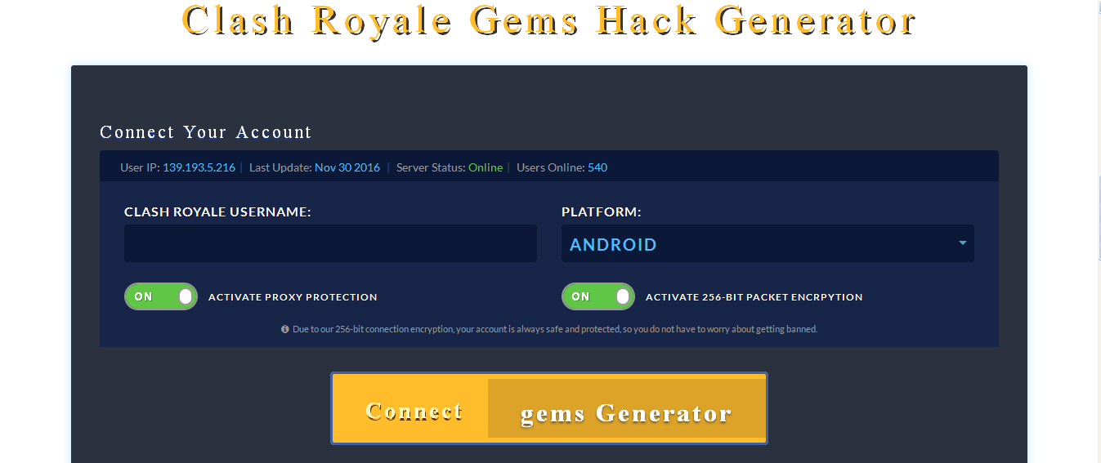Viewport: 1101px width, 463px height.
Task: Click the Server Status Online text
Action: pyautogui.click(x=486, y=167)
